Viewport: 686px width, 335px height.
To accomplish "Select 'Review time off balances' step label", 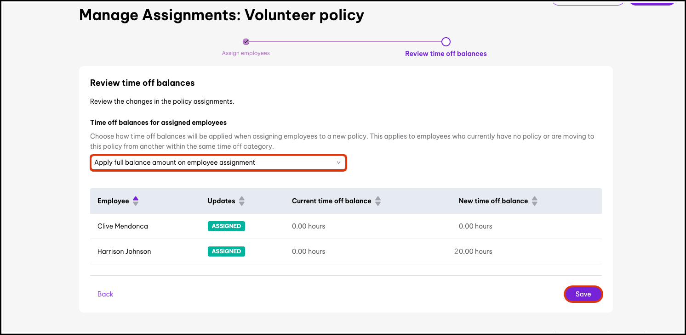I will tap(446, 54).
